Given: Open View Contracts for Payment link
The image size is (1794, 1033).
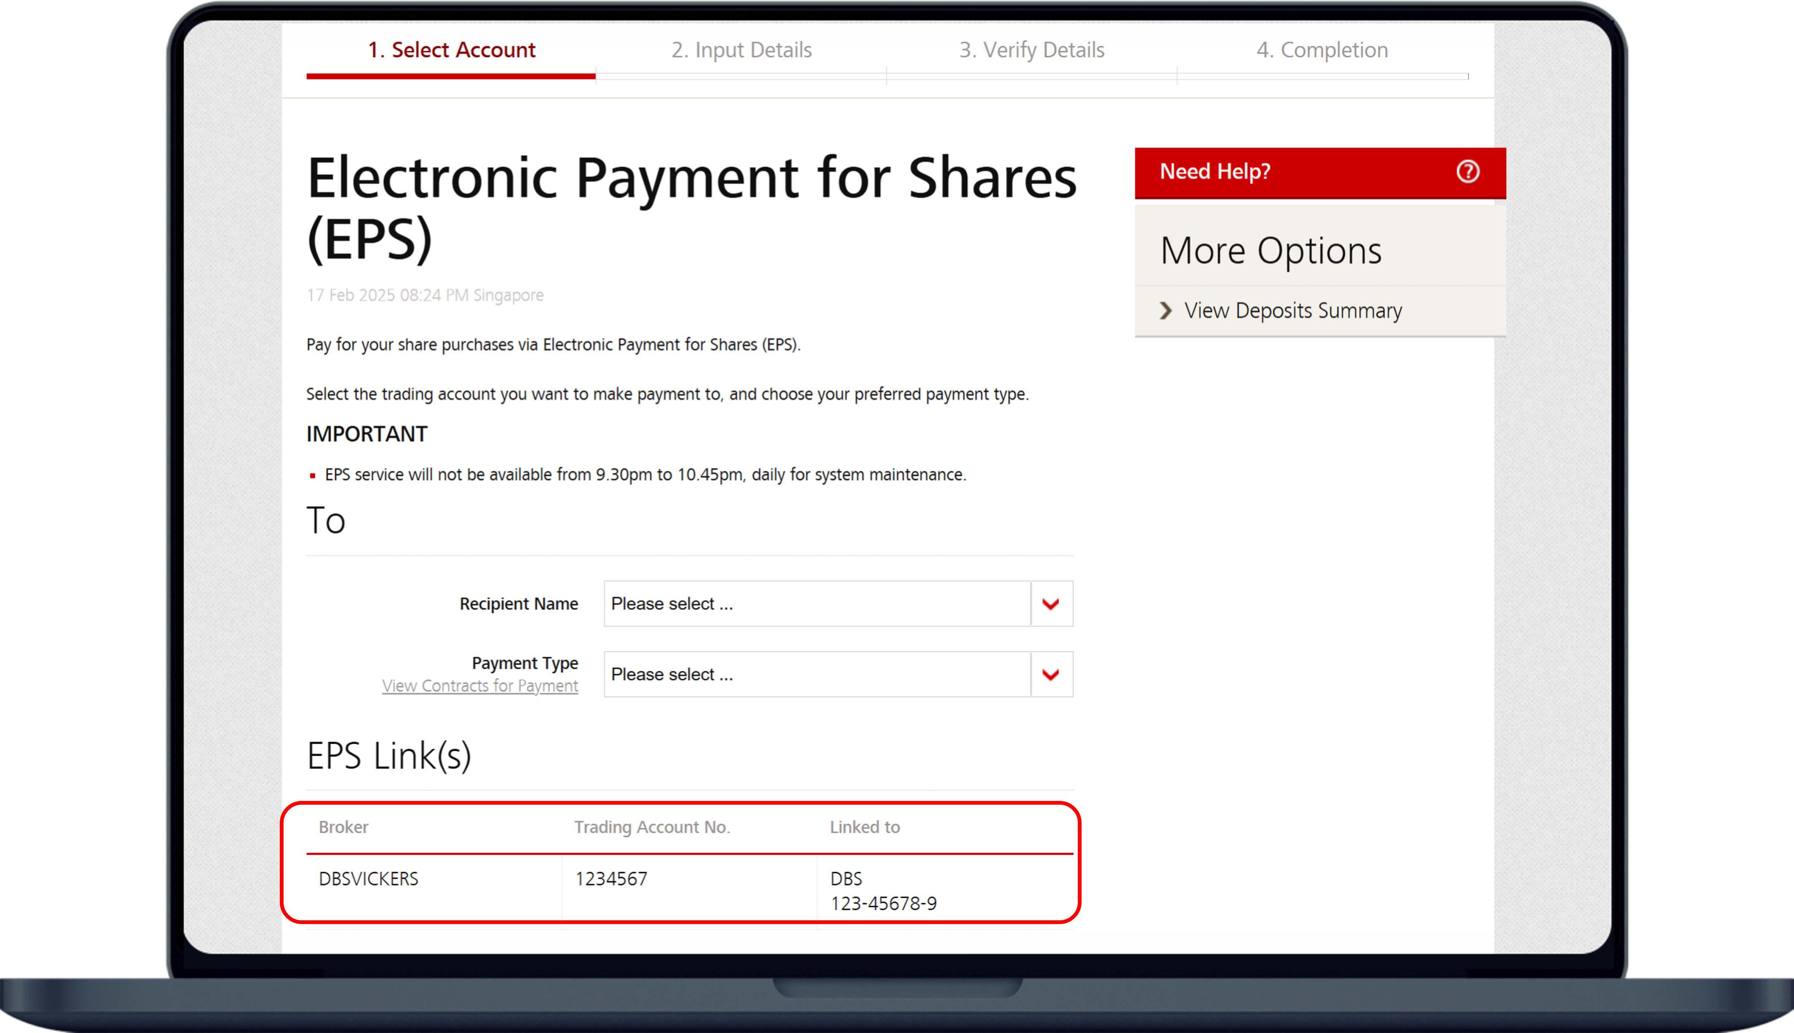Looking at the screenshot, I should tap(480, 686).
